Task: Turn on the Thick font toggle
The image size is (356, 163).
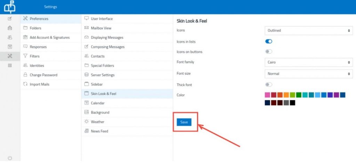Action: click(x=268, y=85)
